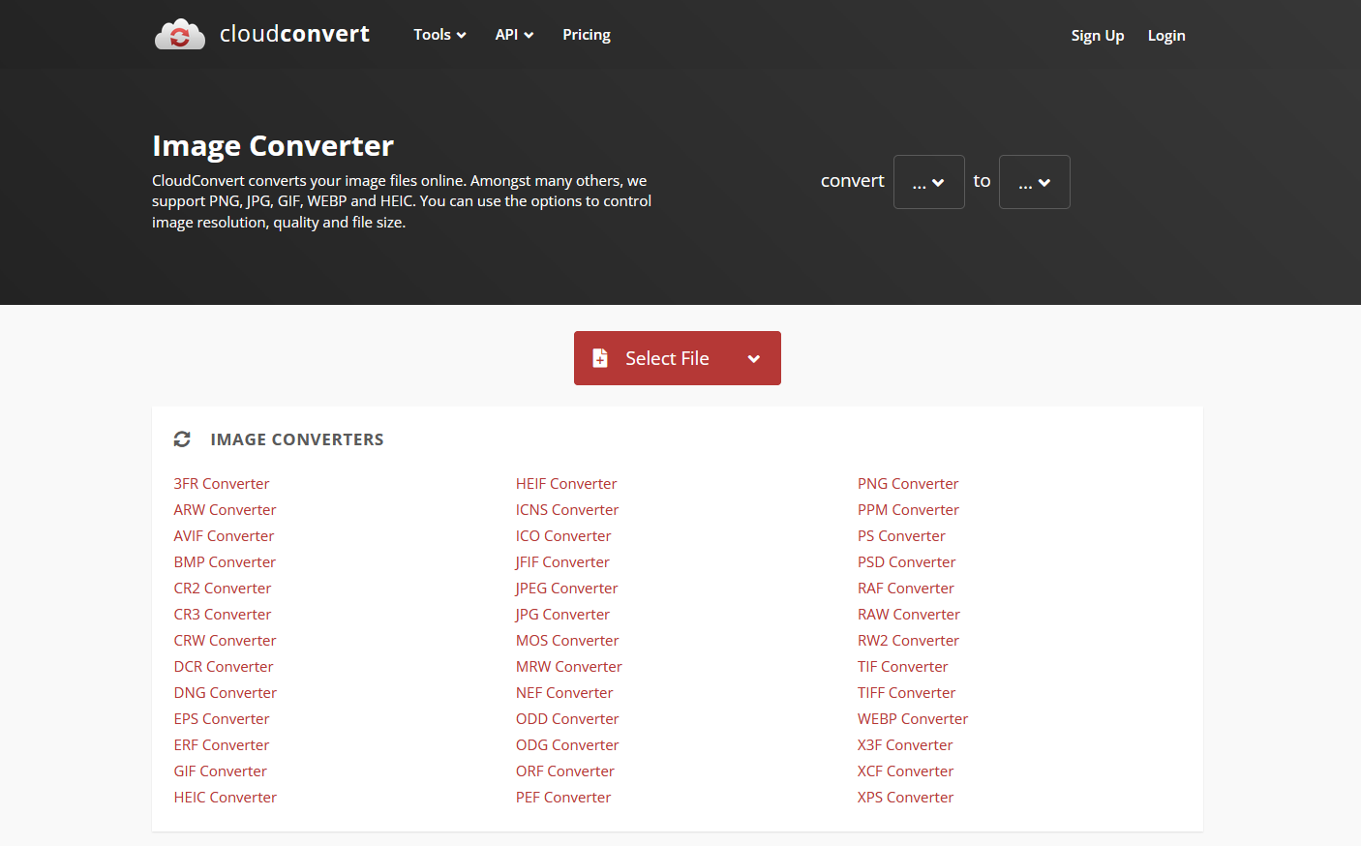Open the PSD Converter link
The height and width of the screenshot is (846, 1361).
pos(906,562)
